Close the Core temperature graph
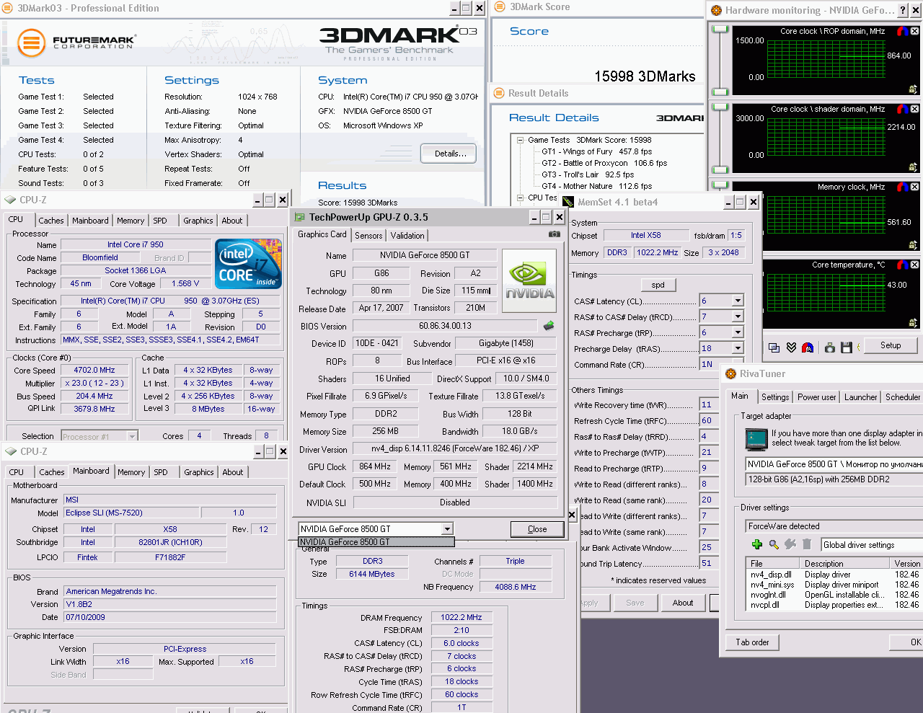 pyautogui.click(x=914, y=265)
